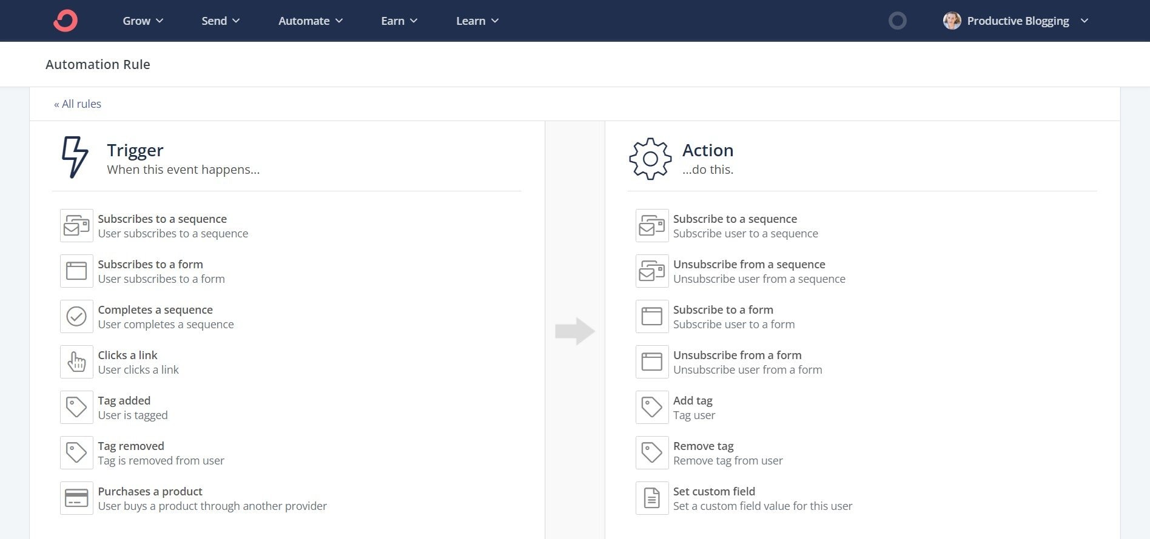This screenshot has height=539, width=1150.
Task: Choose 'Completes a sequence' trigger label
Action: tap(155, 309)
